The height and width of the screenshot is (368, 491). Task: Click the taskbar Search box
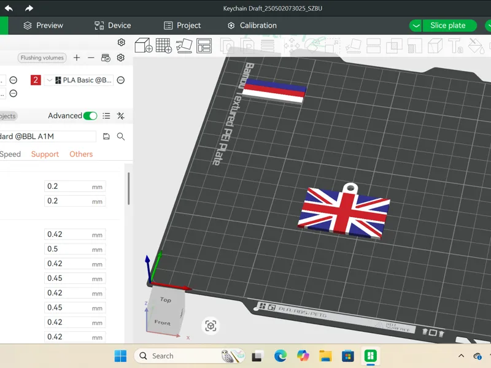pos(189,356)
